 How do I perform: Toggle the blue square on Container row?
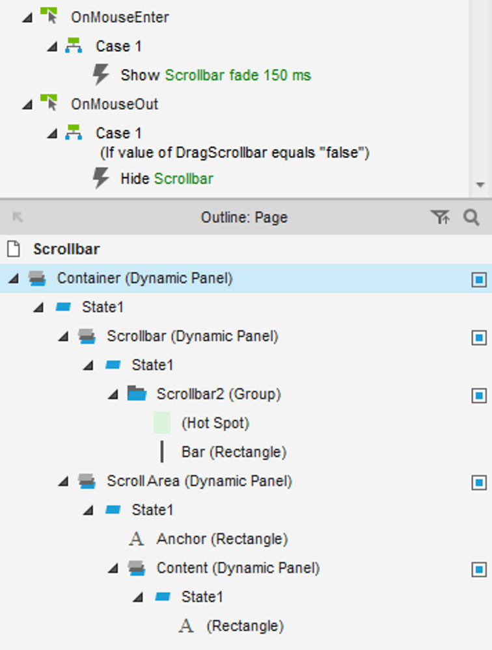point(479,279)
